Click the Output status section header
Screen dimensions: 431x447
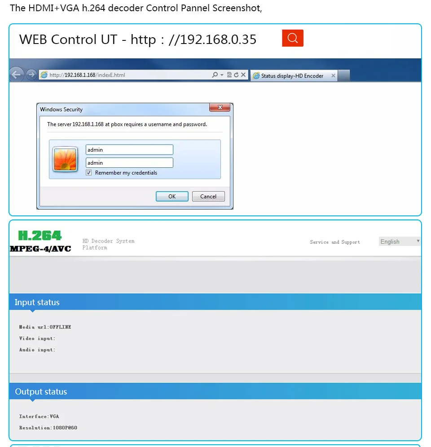point(215,391)
